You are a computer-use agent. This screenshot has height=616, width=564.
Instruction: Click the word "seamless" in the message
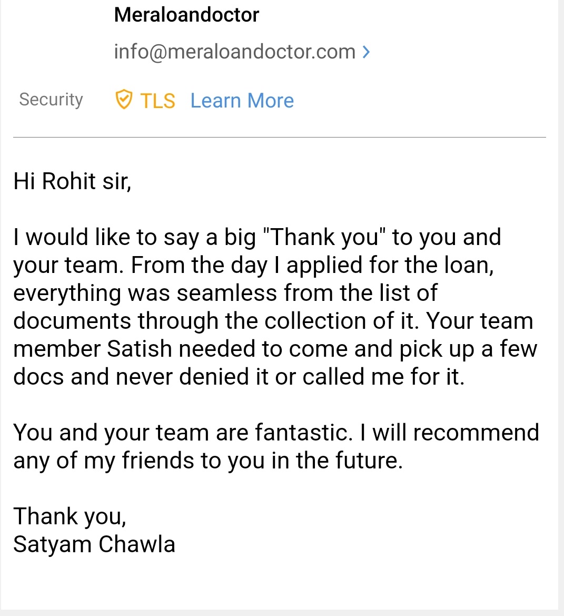226,293
